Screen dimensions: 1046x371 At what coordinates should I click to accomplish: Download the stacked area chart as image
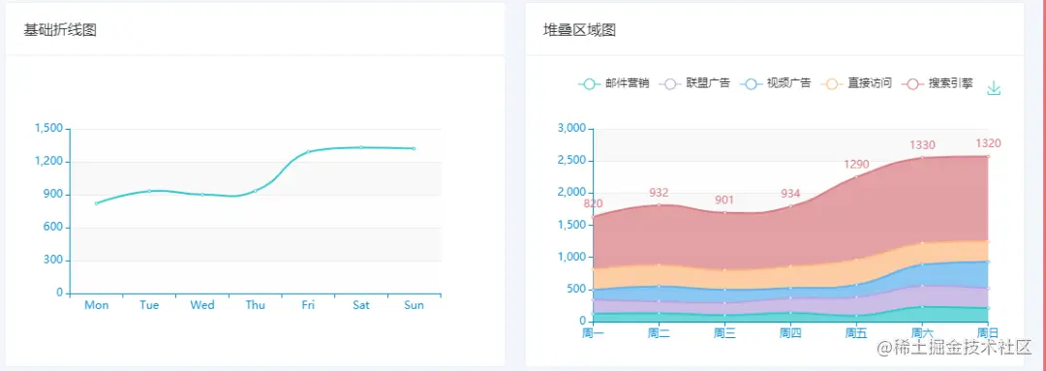(994, 88)
